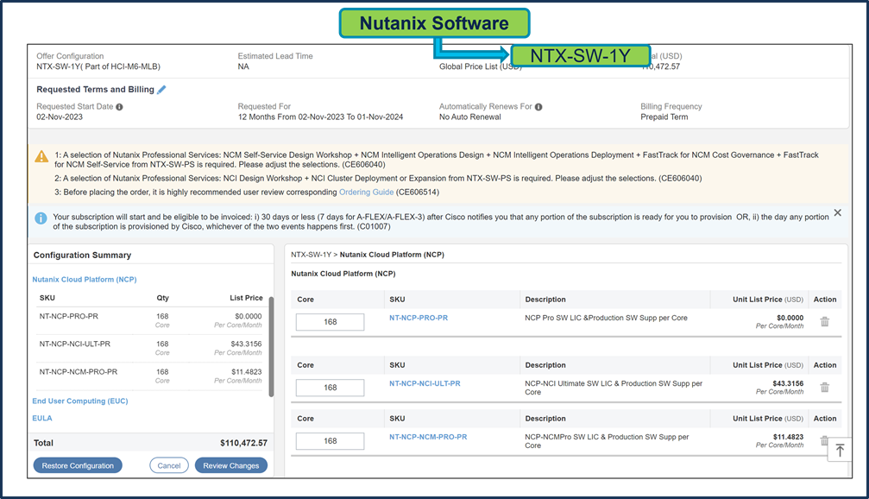Screen dimensions: 869x499
Task: Click the yellow warning triangle icon
Action: [41, 156]
